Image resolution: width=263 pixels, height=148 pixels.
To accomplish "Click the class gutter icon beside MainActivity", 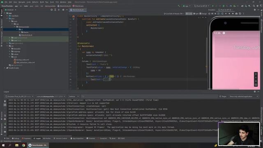I will pos(73,16).
